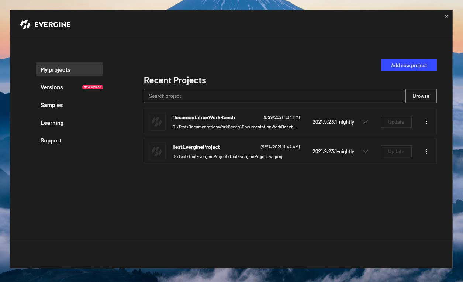
Task: Switch to the Versions section
Action: pyautogui.click(x=52, y=87)
